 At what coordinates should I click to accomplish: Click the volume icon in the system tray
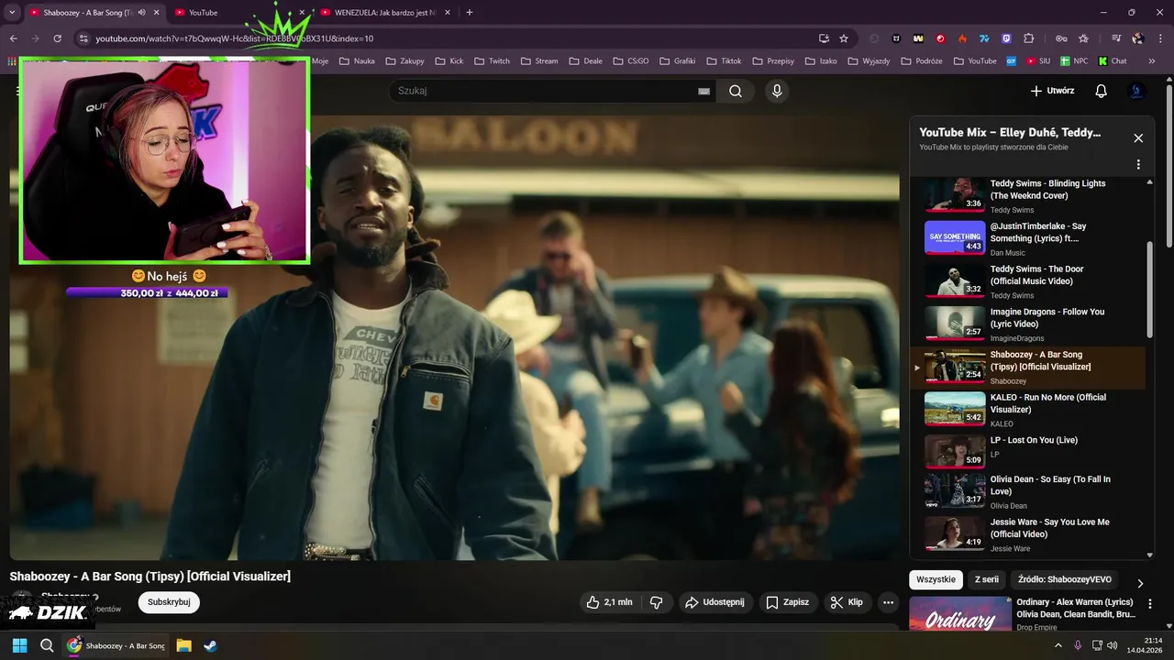point(1112,645)
